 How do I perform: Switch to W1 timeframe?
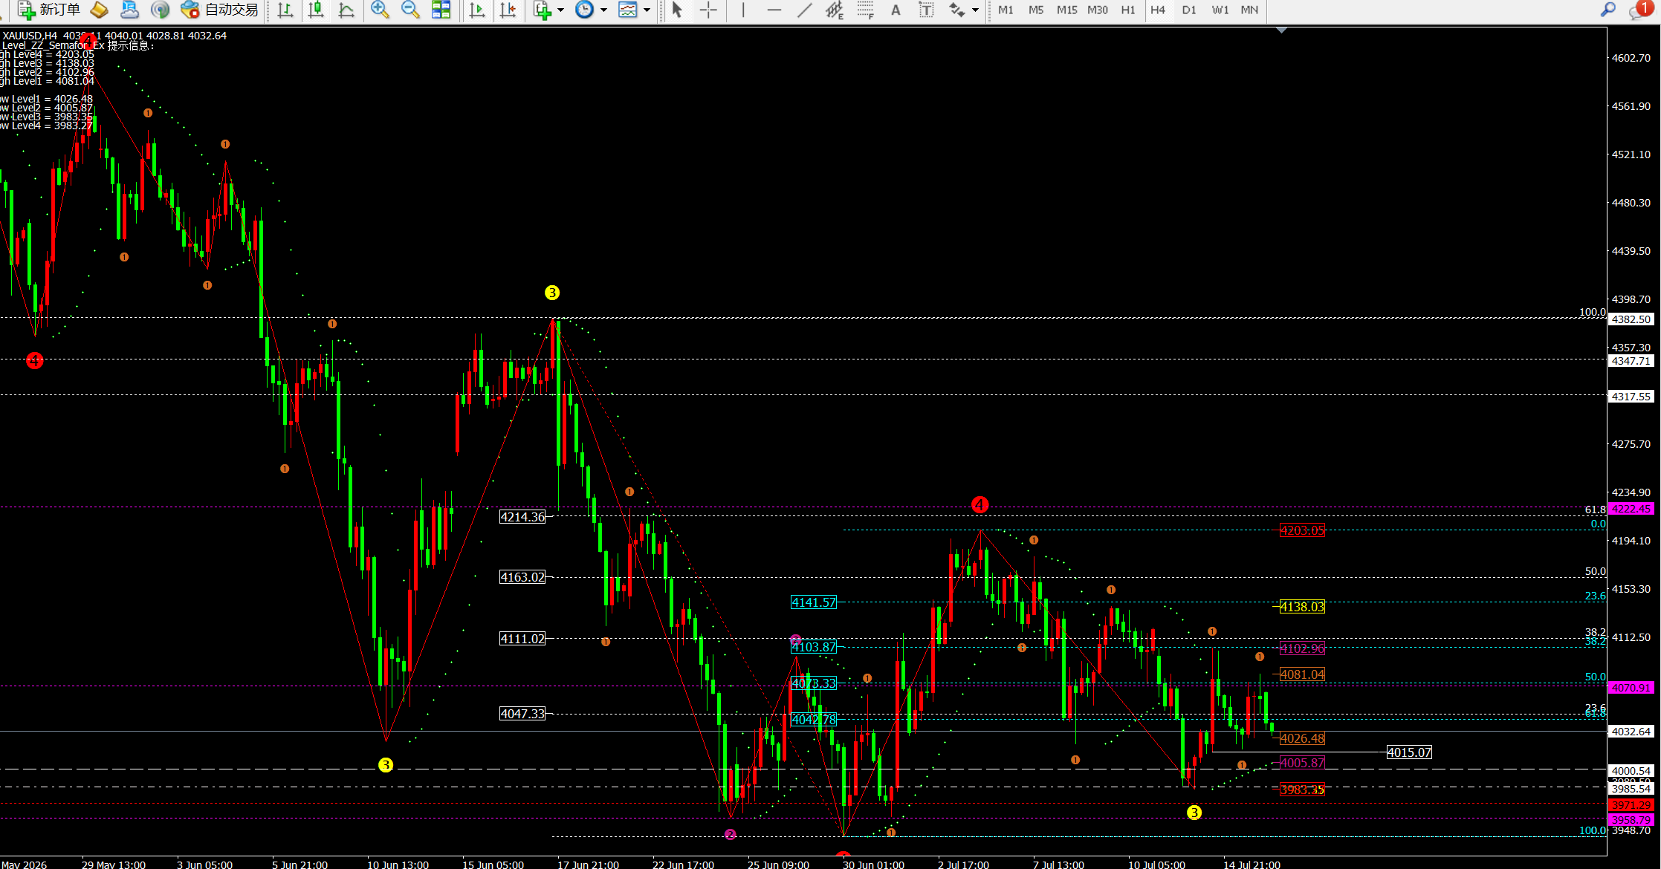coord(1220,10)
